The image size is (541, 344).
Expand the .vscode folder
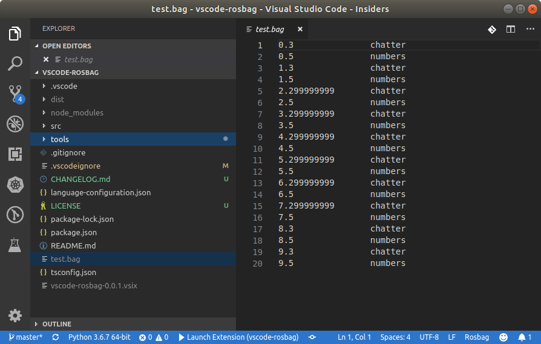pyautogui.click(x=133, y=86)
